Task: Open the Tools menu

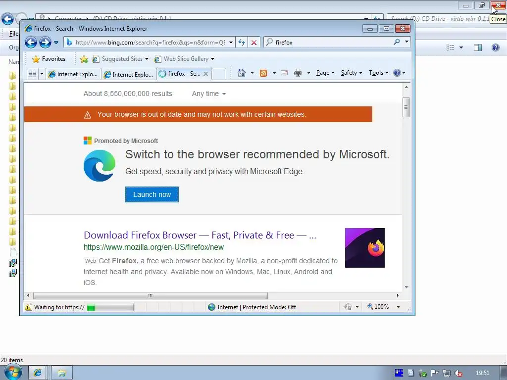Action: pyautogui.click(x=379, y=73)
